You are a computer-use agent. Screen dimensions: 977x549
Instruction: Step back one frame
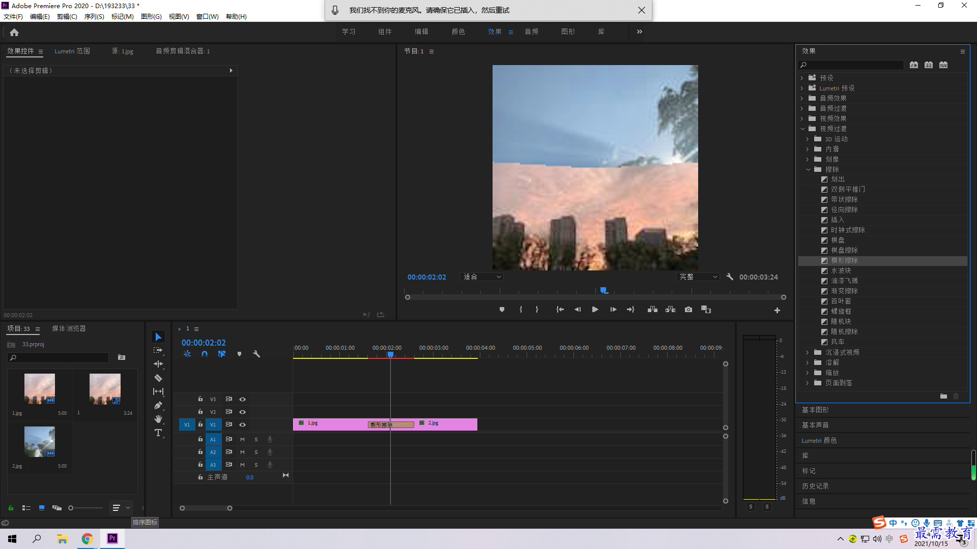(x=578, y=310)
